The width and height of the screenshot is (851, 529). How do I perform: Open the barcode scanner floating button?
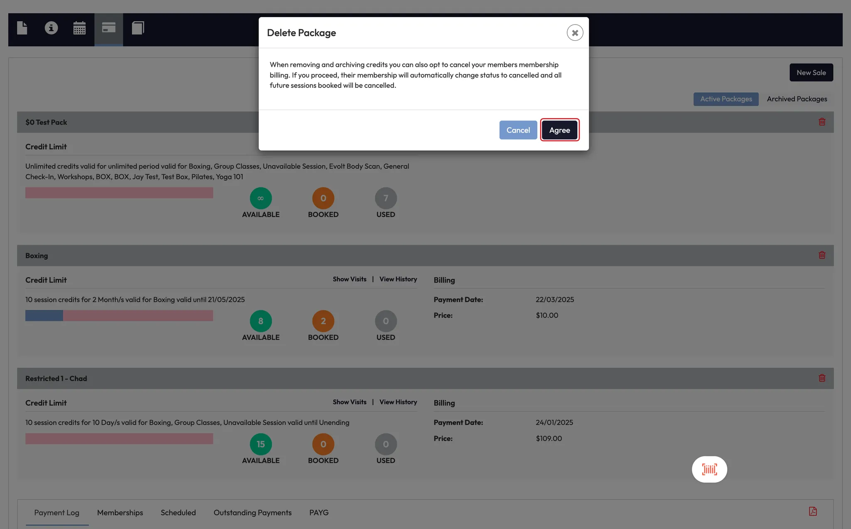coord(709,470)
